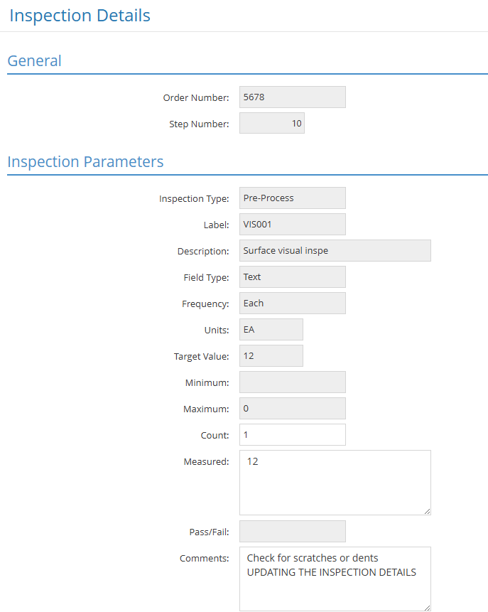Focus the Units field containing EA
The width and height of the screenshot is (488, 612).
271,330
